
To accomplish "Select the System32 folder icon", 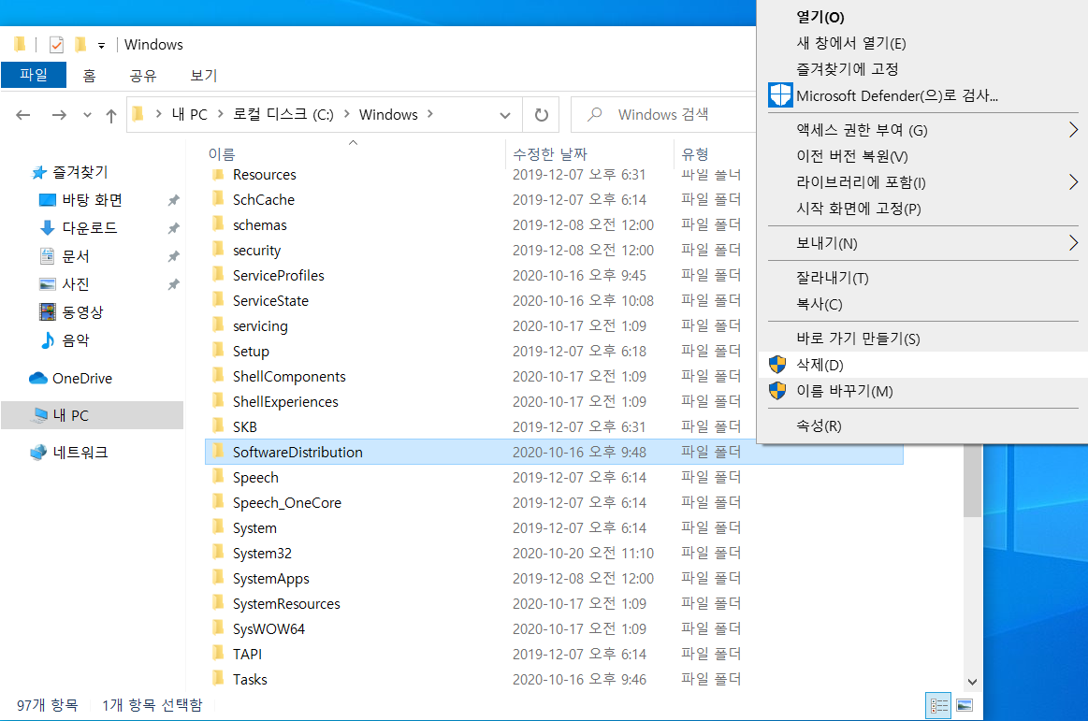I will click(x=218, y=553).
